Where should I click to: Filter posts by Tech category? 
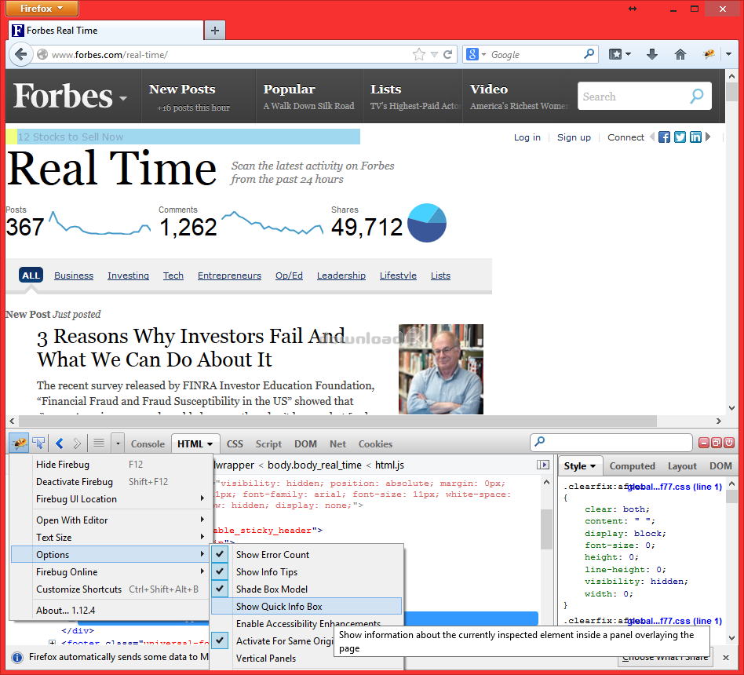coord(173,275)
